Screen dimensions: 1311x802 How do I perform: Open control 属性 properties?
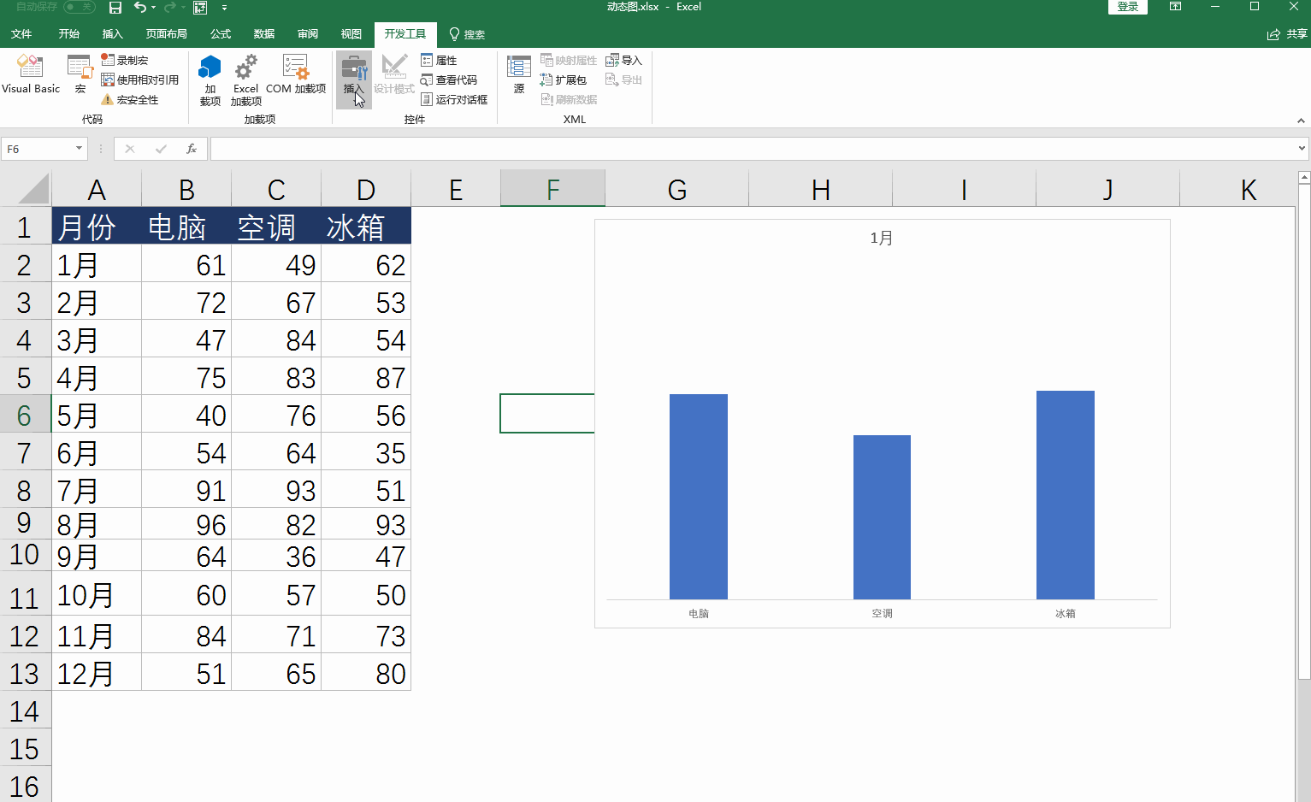coord(439,60)
